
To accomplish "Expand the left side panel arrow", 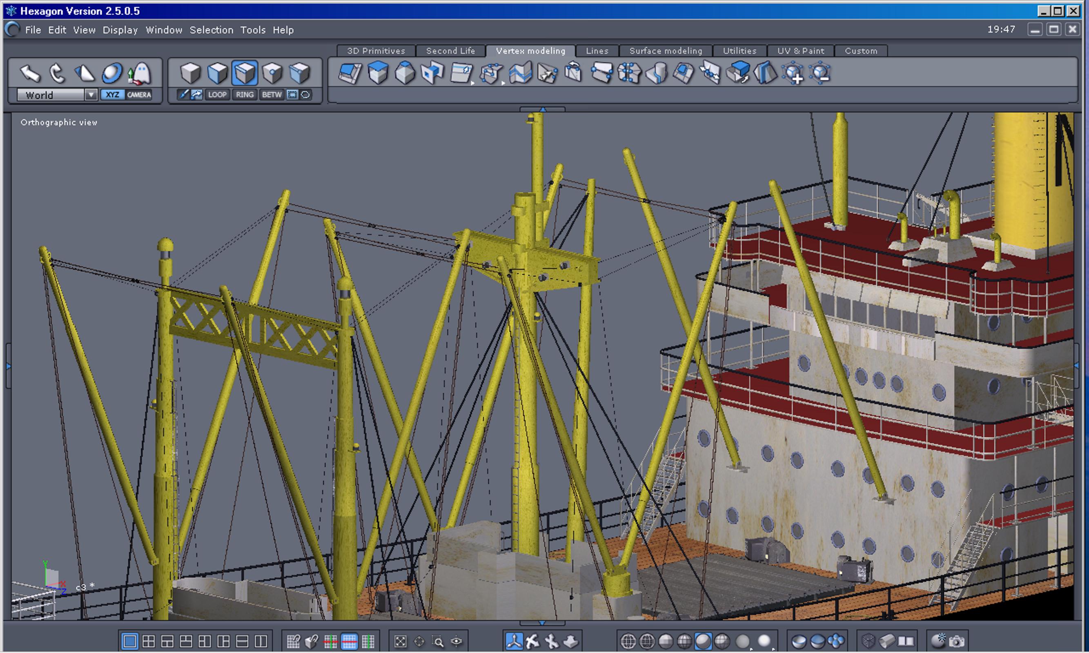I will pyautogui.click(x=8, y=366).
